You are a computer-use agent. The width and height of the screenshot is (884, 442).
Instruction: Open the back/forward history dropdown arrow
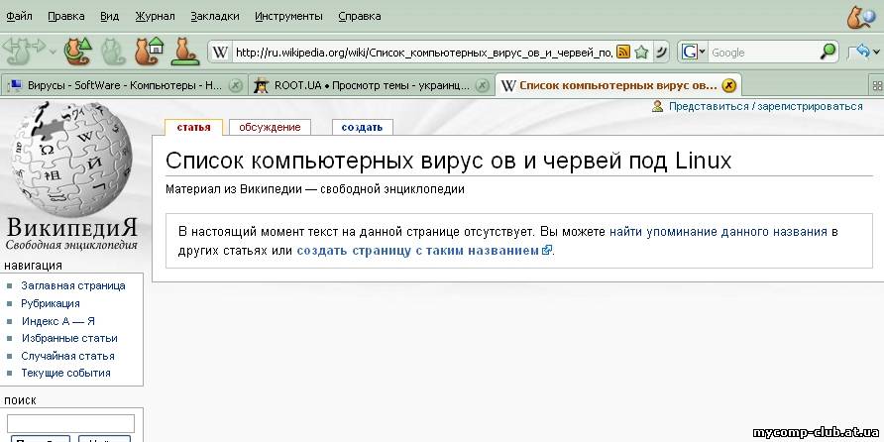coord(53,53)
